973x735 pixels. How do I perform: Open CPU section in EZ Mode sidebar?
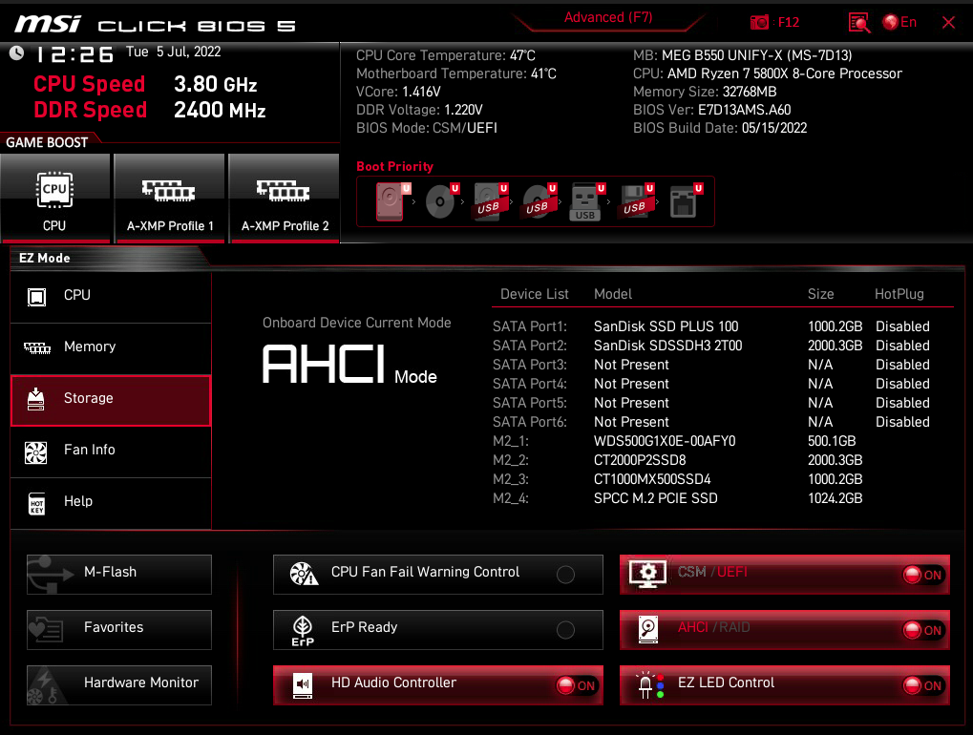click(111, 296)
